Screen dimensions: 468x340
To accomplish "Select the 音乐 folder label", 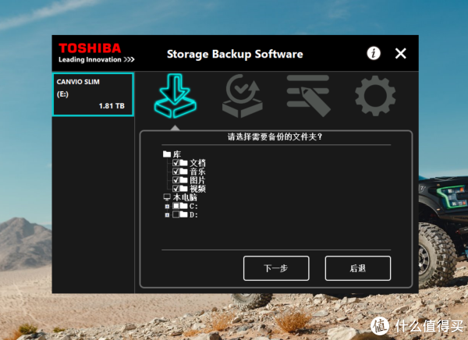I will (197, 172).
